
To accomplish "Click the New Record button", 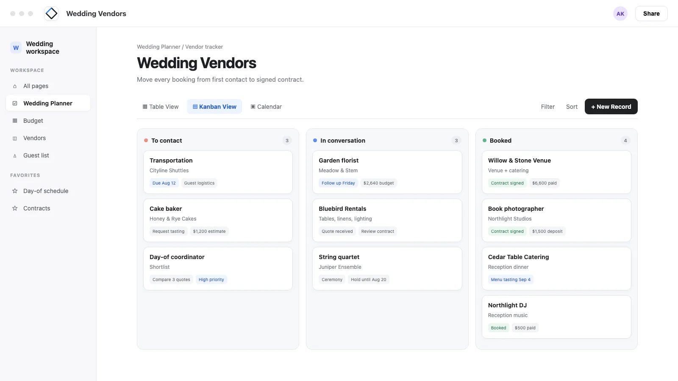I will tap(611, 107).
